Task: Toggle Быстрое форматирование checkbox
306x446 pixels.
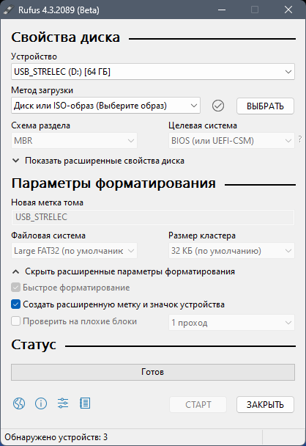Action: (16, 288)
